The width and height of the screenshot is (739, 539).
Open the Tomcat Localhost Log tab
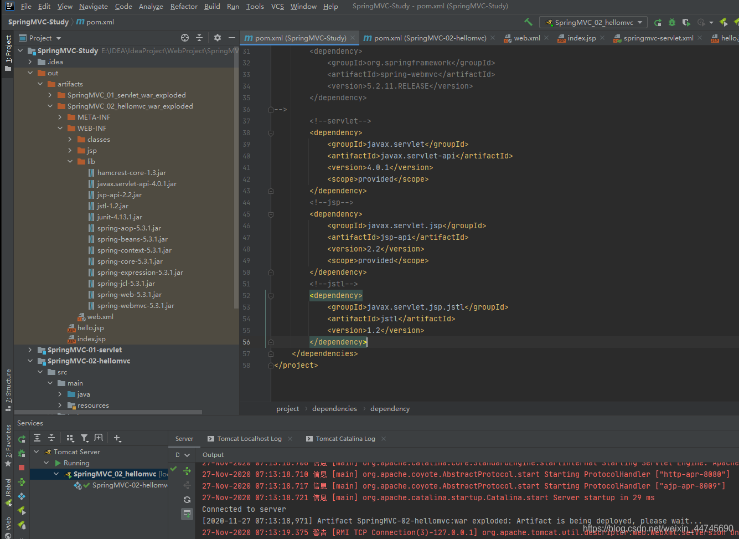249,439
